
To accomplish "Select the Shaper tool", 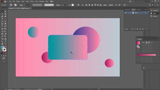I will pos(2,24).
